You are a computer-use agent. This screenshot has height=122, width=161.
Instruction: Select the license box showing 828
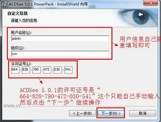26,70
